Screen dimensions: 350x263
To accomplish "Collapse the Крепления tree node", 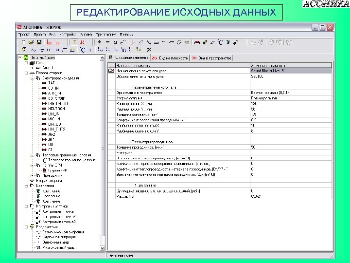I will (x=26, y=186).
